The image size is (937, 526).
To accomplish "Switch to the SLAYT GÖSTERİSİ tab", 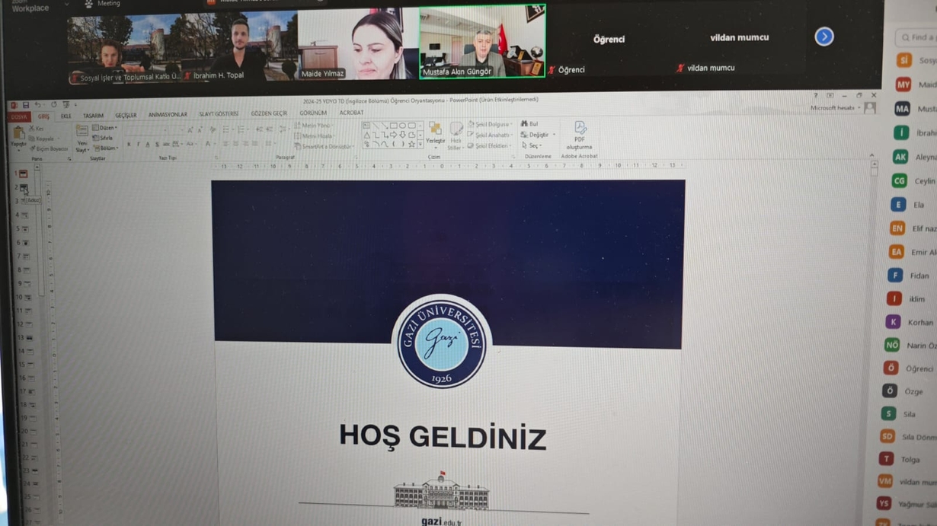I will (x=219, y=114).
